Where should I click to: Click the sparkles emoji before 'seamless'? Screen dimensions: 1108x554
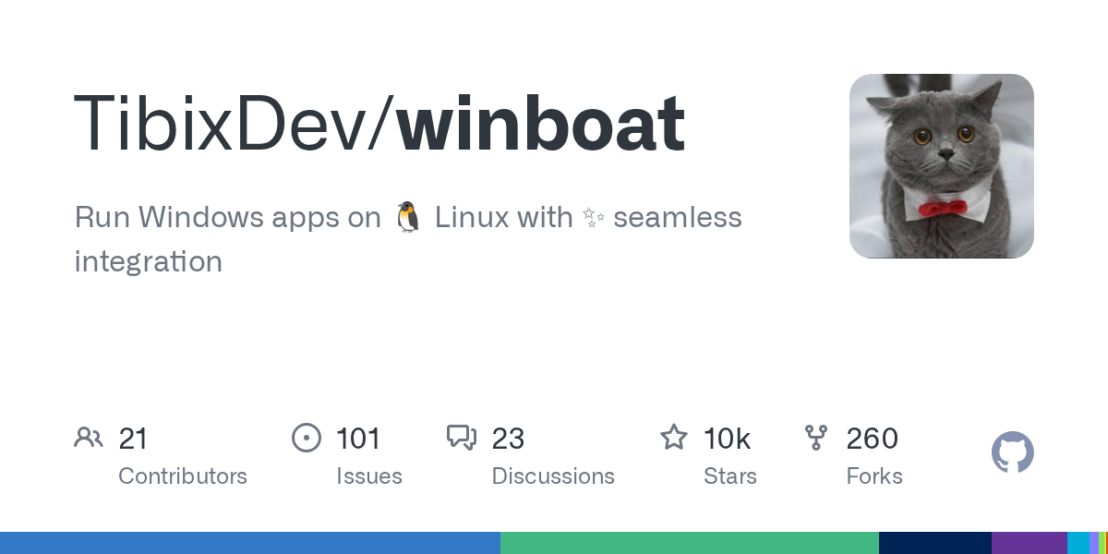tap(592, 218)
